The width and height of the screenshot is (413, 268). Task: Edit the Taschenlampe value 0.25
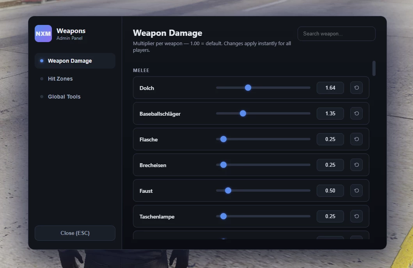pos(330,216)
